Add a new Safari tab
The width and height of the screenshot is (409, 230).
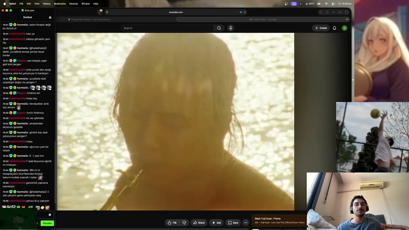[x=333, y=12]
